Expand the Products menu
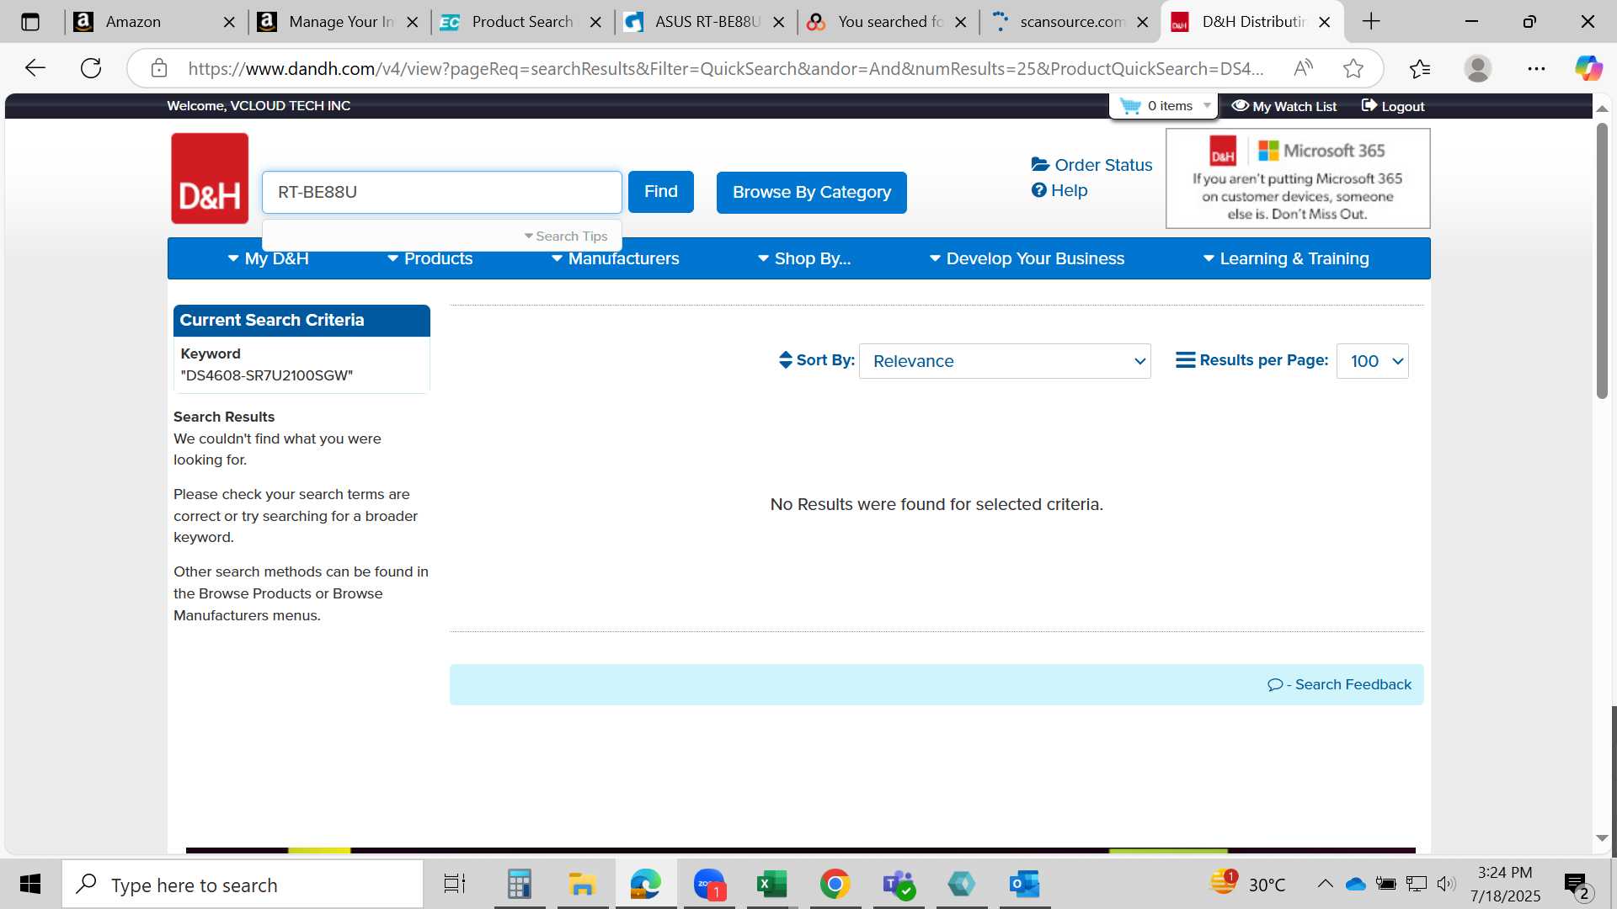Image resolution: width=1617 pixels, height=909 pixels. click(x=430, y=258)
